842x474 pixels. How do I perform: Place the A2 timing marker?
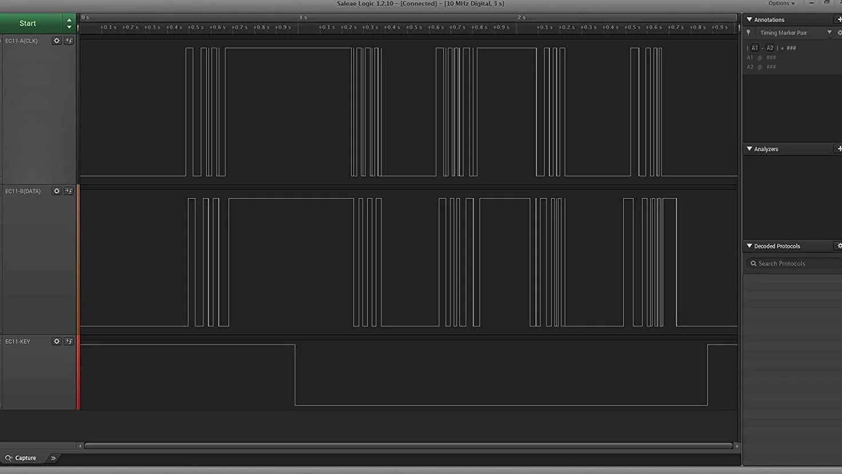tap(770, 48)
